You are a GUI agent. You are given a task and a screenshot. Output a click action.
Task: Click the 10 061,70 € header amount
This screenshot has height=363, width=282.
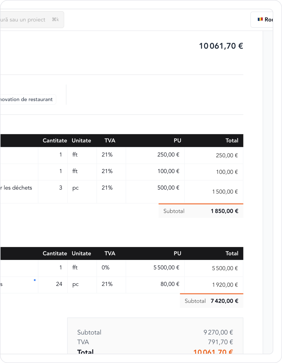pyautogui.click(x=221, y=46)
